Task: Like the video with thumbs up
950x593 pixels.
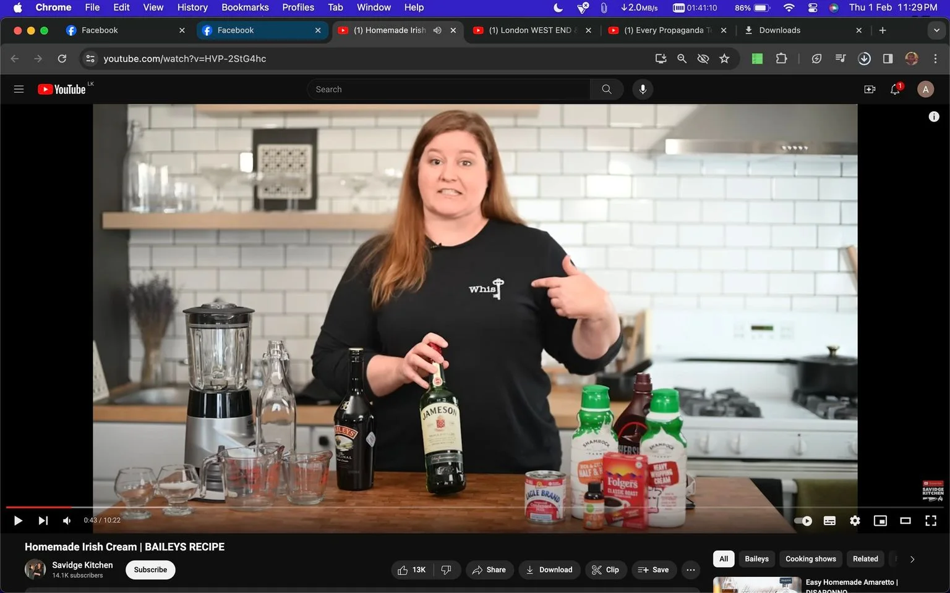Action: (412, 570)
